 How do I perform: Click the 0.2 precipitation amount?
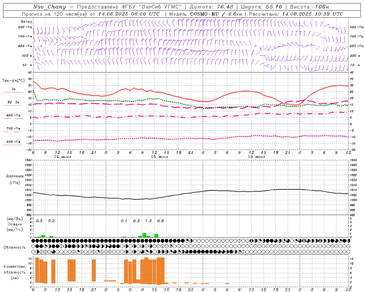51,221
